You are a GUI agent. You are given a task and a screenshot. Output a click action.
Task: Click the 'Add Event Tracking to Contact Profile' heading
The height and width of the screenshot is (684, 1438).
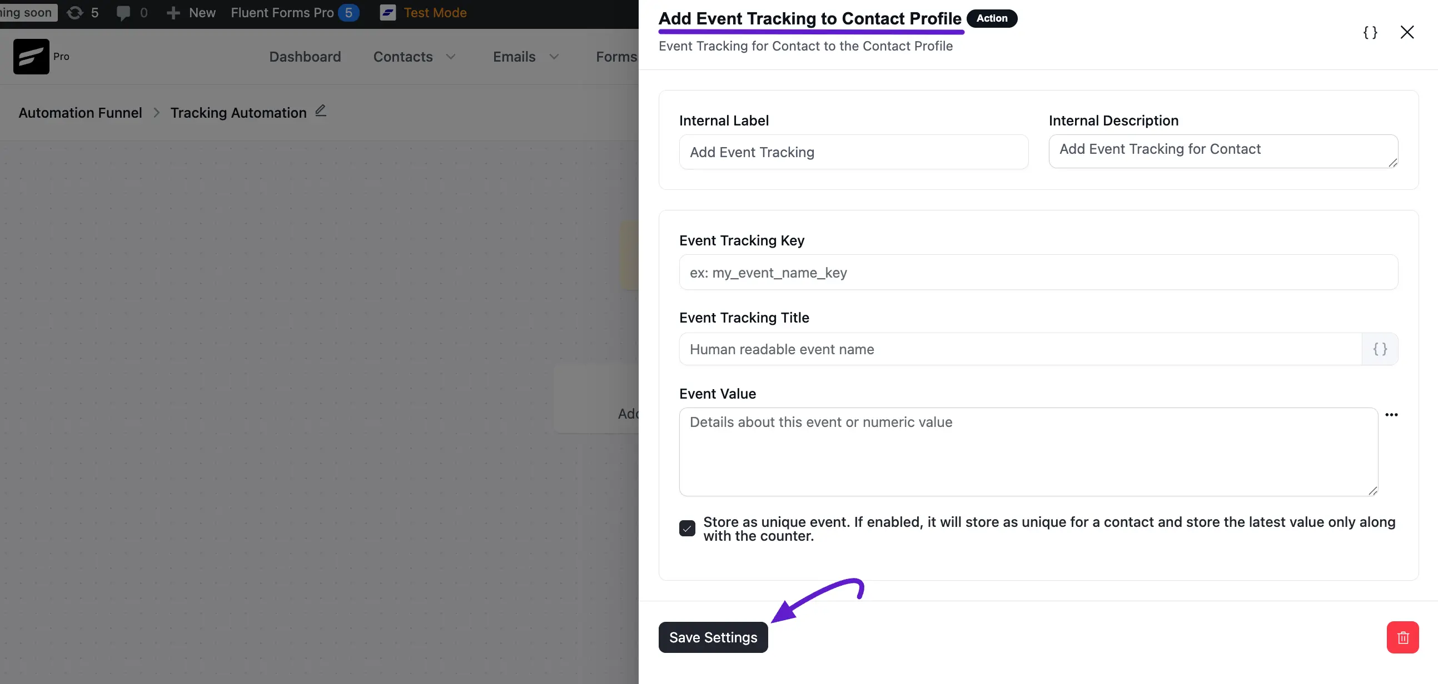[809, 18]
